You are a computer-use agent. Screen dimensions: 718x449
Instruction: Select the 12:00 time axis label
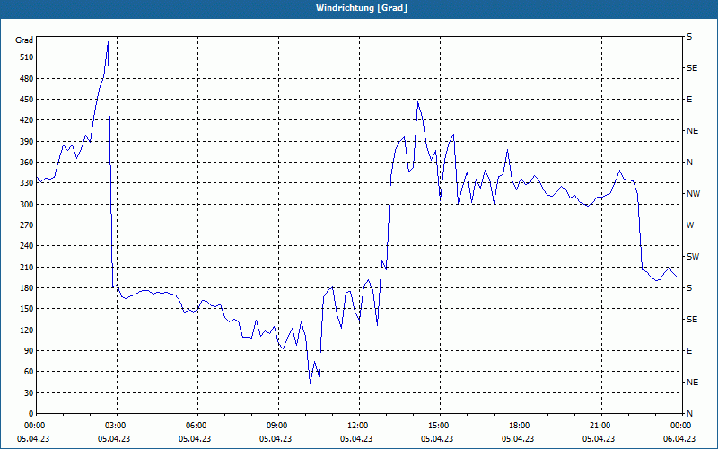[x=356, y=425]
